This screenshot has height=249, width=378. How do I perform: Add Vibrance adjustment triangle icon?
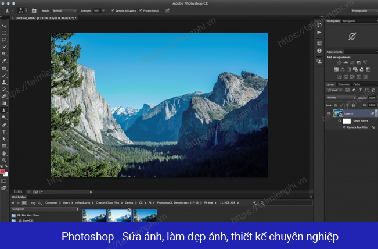pos(365,62)
